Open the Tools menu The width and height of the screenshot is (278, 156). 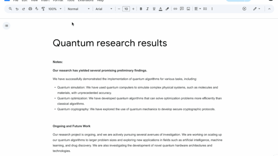(x=70, y=1)
